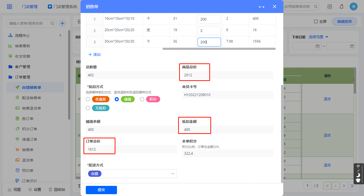Open the 配送方式 dropdown
Image resolution: width=364 pixels, height=196 pixels.
coord(131,174)
